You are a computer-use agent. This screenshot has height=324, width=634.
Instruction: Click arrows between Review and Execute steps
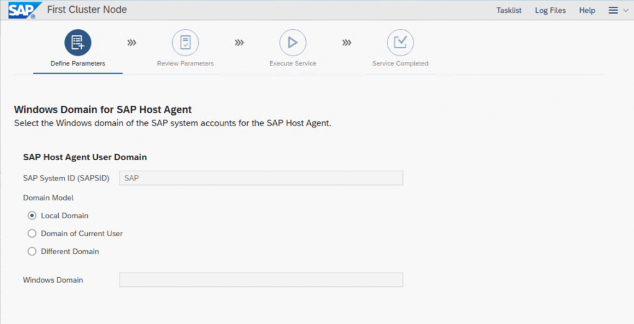(240, 43)
